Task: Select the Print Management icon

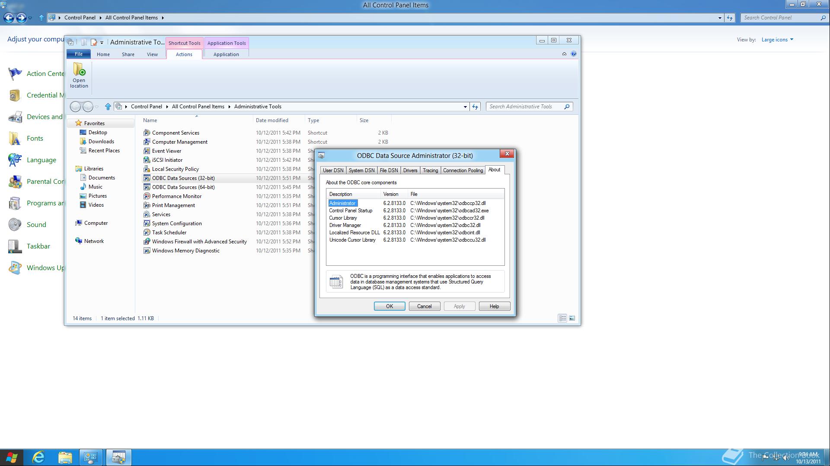Action: (x=147, y=205)
